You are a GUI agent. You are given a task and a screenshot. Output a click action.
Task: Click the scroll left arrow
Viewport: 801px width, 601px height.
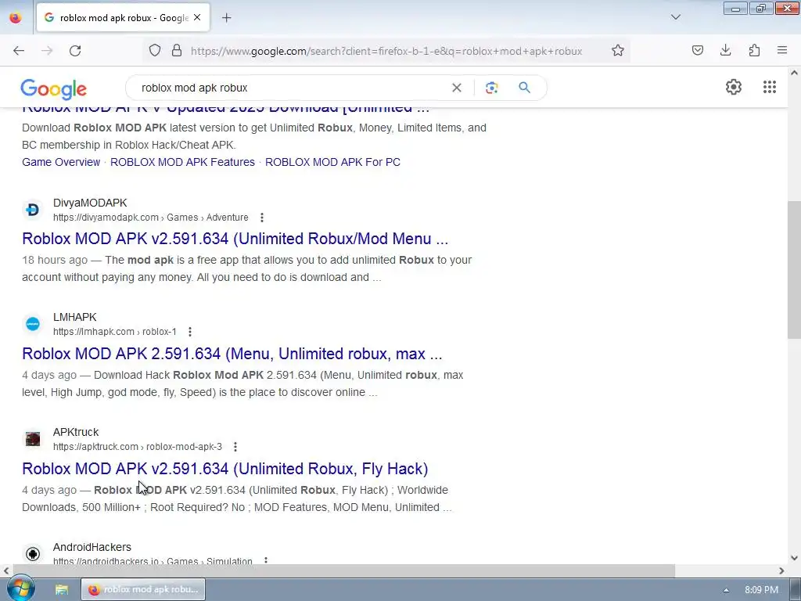(x=6, y=570)
